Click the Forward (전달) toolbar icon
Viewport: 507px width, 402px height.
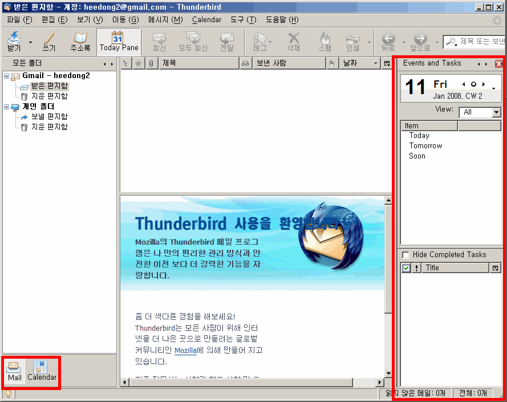[x=227, y=42]
